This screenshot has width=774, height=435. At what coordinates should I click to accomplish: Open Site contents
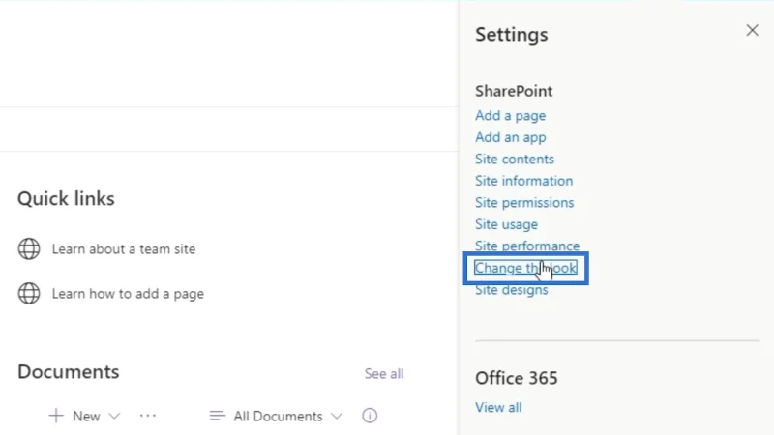point(515,159)
